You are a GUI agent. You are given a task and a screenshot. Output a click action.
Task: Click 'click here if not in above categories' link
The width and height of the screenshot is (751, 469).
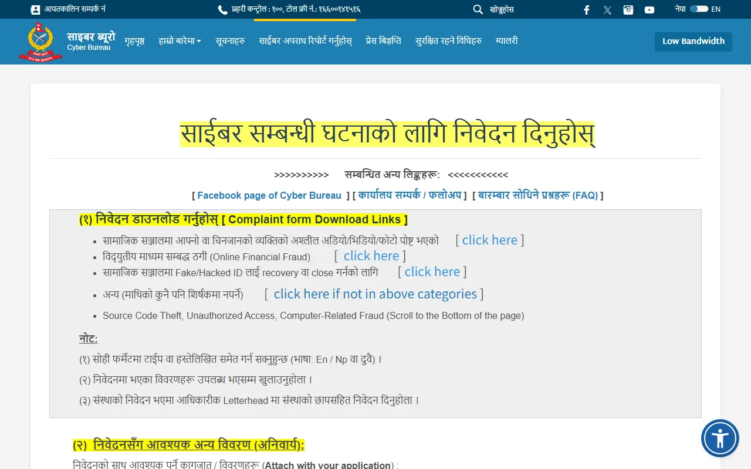pyautogui.click(x=375, y=294)
